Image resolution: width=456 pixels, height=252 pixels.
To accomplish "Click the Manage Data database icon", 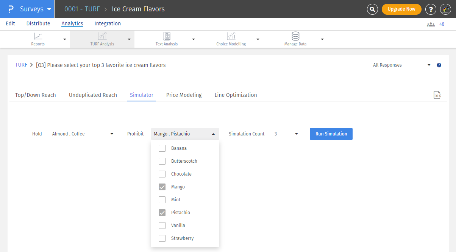I will [x=295, y=36].
